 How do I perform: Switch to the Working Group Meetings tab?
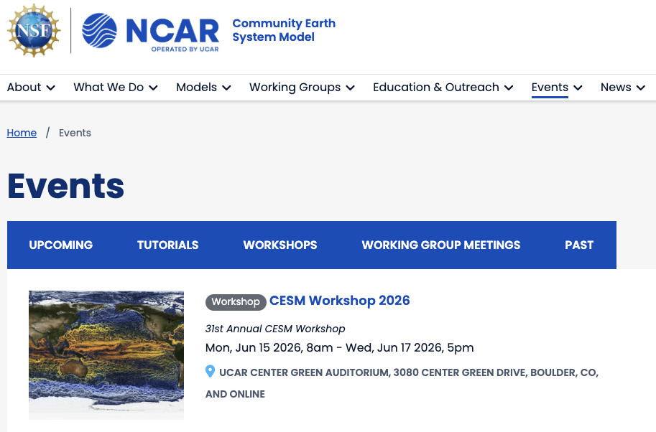click(441, 245)
